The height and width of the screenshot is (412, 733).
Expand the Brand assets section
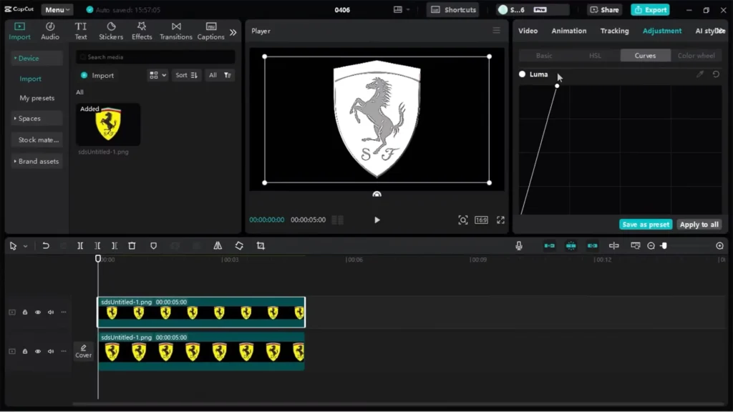[x=37, y=161]
